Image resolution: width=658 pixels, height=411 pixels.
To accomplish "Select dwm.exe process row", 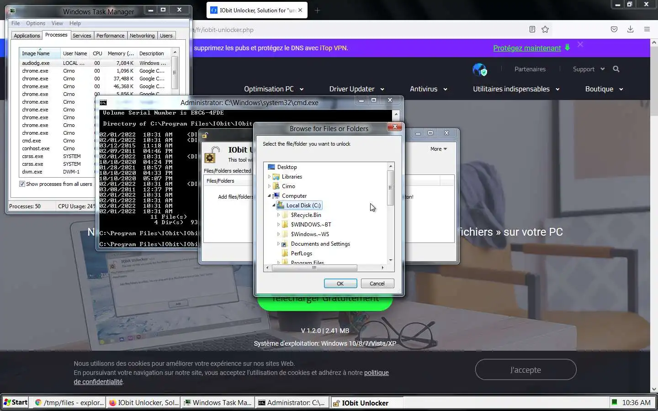I will 57,172.
